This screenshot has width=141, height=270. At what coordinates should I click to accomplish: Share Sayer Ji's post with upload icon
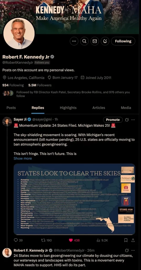click(133, 240)
